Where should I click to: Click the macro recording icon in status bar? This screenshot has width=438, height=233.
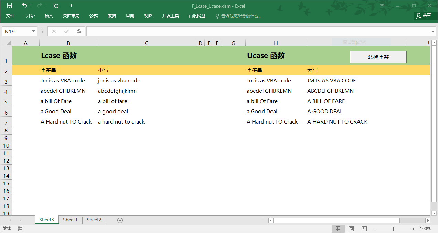pyautogui.click(x=20, y=229)
